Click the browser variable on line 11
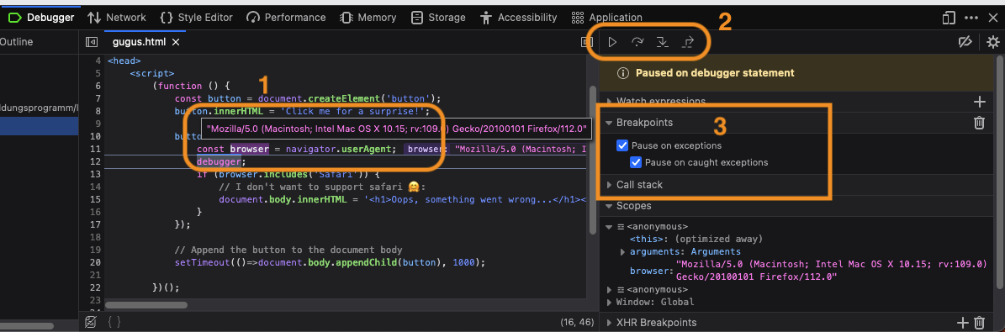 [x=249, y=149]
